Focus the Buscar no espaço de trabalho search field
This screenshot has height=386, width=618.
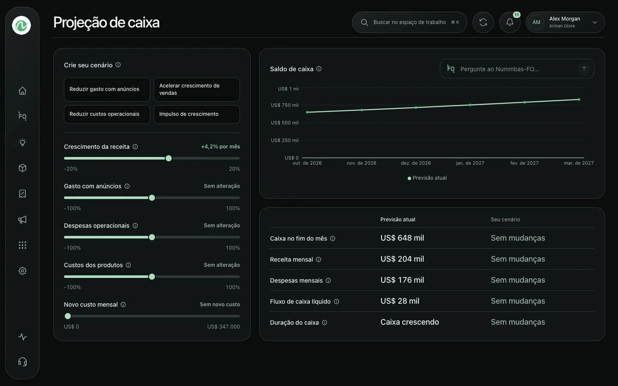409,22
